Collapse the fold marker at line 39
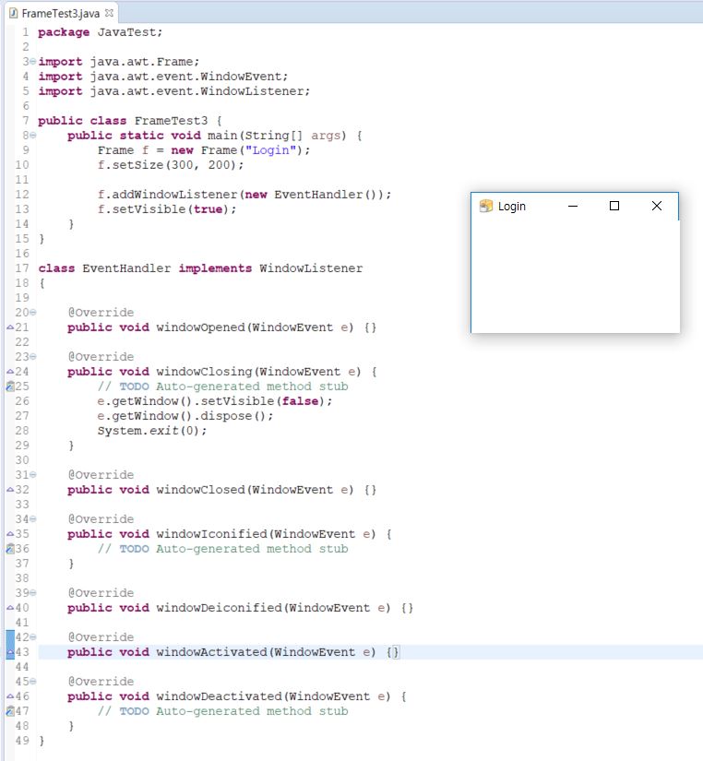Image resolution: width=703 pixels, height=761 pixels. [32, 593]
